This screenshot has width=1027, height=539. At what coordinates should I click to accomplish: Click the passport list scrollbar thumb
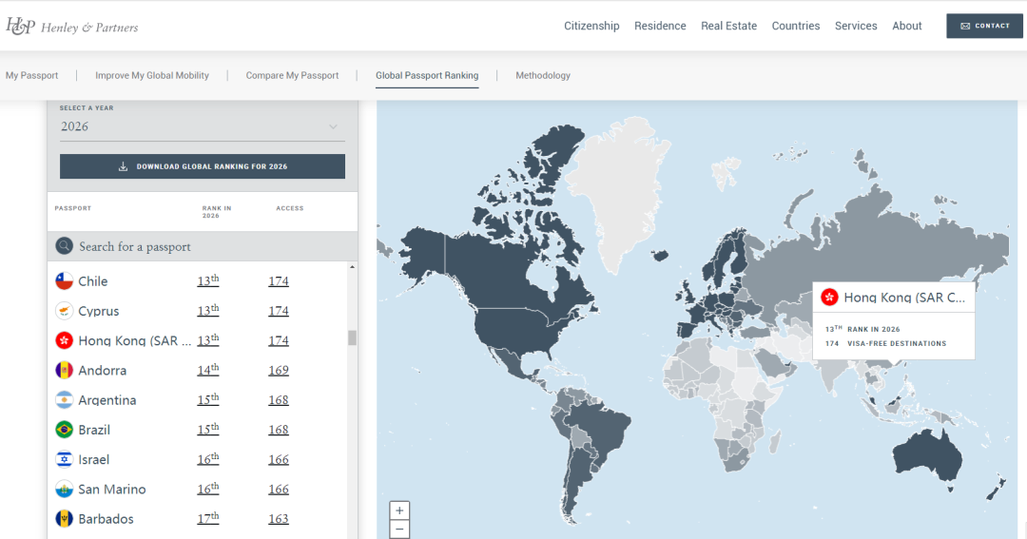click(x=352, y=337)
